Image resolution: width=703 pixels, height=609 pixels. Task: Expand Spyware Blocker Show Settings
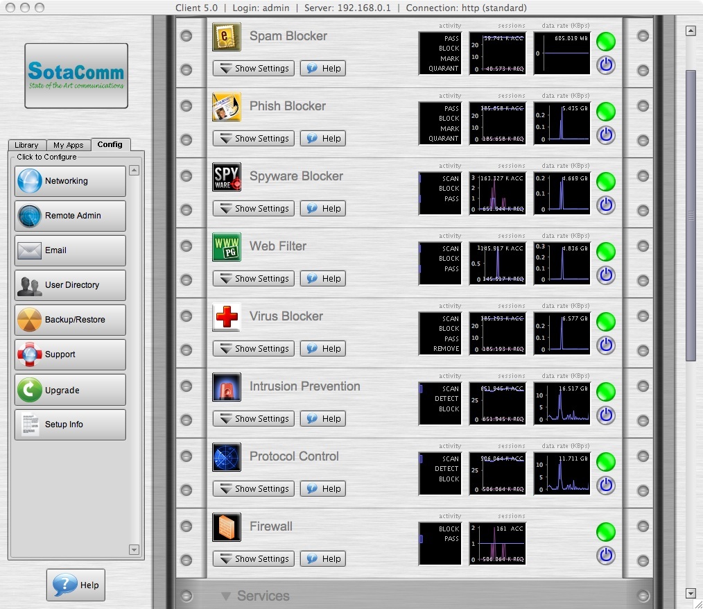pyautogui.click(x=253, y=209)
